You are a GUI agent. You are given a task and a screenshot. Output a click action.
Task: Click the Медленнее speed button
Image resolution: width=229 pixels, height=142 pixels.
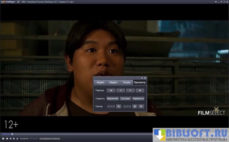tap(113, 99)
